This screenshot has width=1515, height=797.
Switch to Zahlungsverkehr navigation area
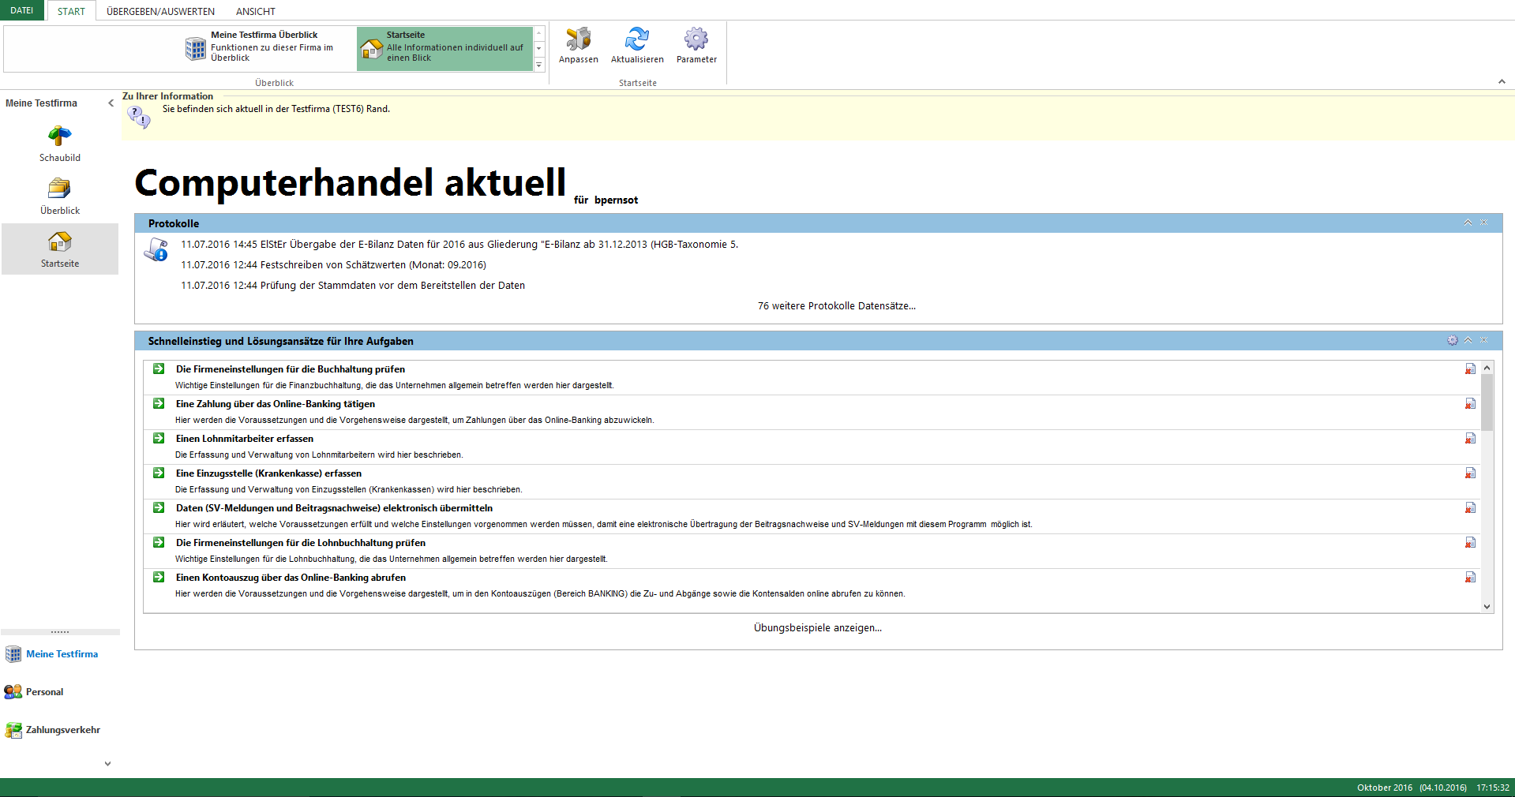click(62, 730)
